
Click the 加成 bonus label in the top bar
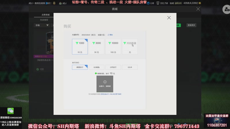[172, 3]
